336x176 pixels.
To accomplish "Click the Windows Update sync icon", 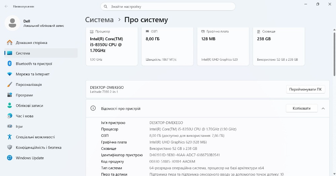I will pos(10,158).
